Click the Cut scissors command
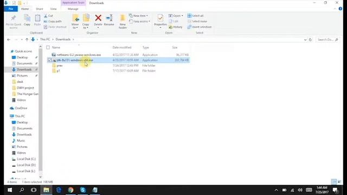347x195 pixels. point(48,16)
